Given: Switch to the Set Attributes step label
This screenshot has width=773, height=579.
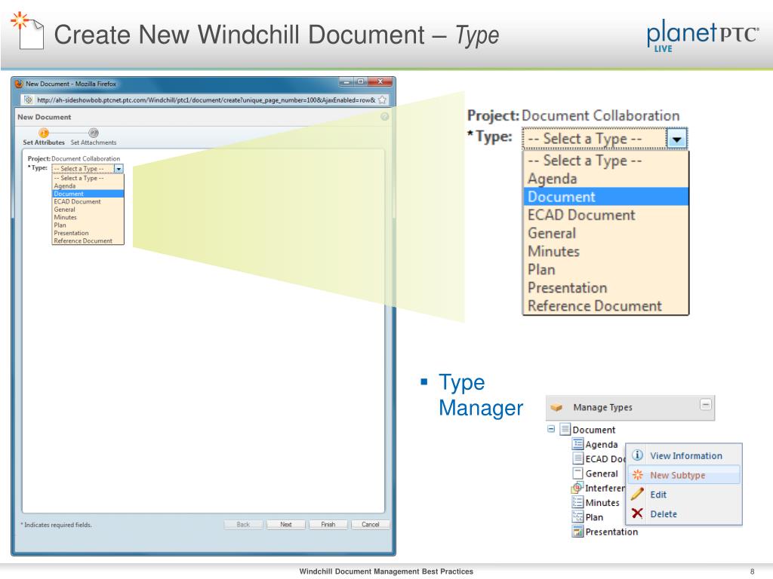Looking at the screenshot, I should (44, 142).
